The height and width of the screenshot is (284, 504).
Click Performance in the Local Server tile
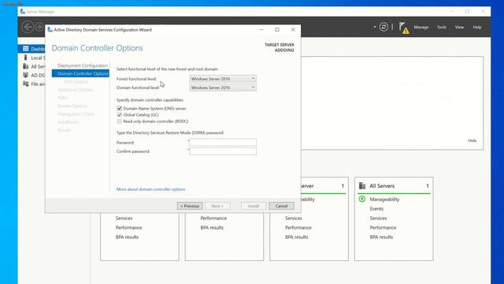coord(298,228)
